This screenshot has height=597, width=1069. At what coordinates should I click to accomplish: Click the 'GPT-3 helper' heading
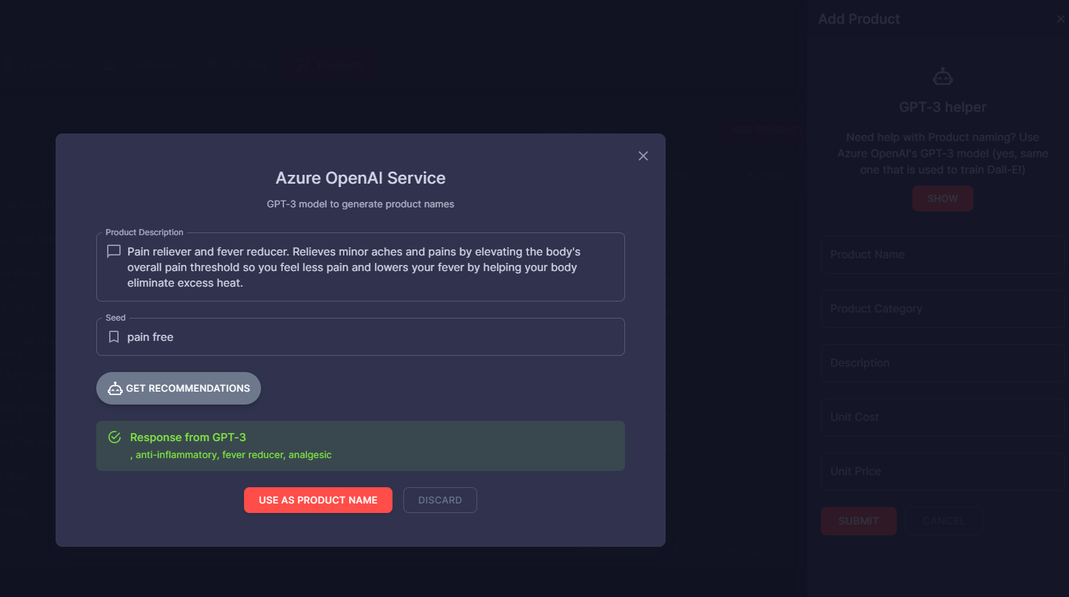(x=942, y=107)
